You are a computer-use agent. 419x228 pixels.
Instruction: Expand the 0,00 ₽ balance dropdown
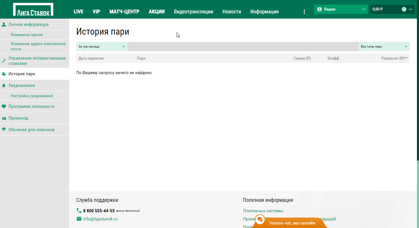(411, 9)
